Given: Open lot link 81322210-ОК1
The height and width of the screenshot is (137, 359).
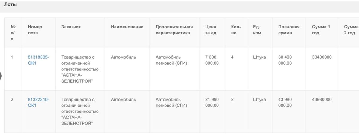Looking at the screenshot, I should coord(38,102).
